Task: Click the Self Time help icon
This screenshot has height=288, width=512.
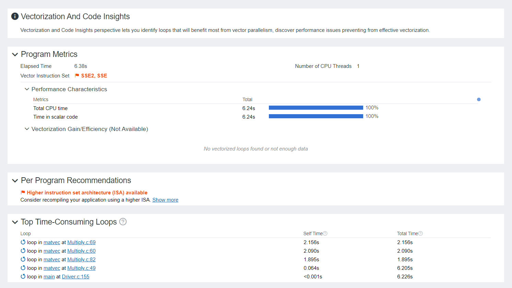Action: coord(325,233)
